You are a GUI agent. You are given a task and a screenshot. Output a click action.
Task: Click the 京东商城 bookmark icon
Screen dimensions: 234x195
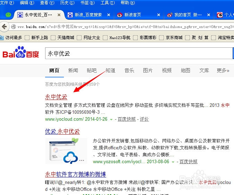tap(161, 38)
